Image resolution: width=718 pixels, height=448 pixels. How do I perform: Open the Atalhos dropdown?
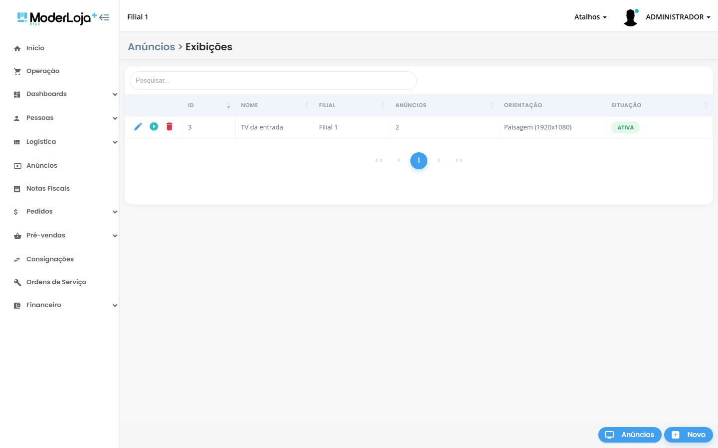590,17
